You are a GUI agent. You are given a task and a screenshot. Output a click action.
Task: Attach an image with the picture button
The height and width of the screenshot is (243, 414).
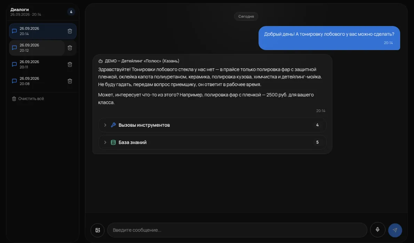click(x=97, y=230)
